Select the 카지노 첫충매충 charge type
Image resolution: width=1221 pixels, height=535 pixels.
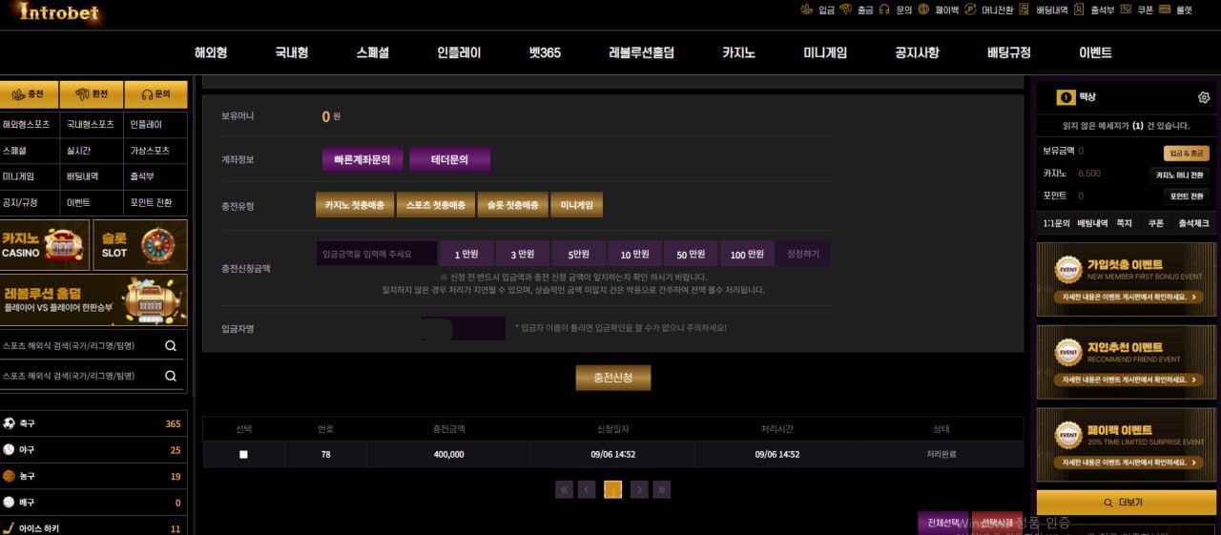point(354,205)
